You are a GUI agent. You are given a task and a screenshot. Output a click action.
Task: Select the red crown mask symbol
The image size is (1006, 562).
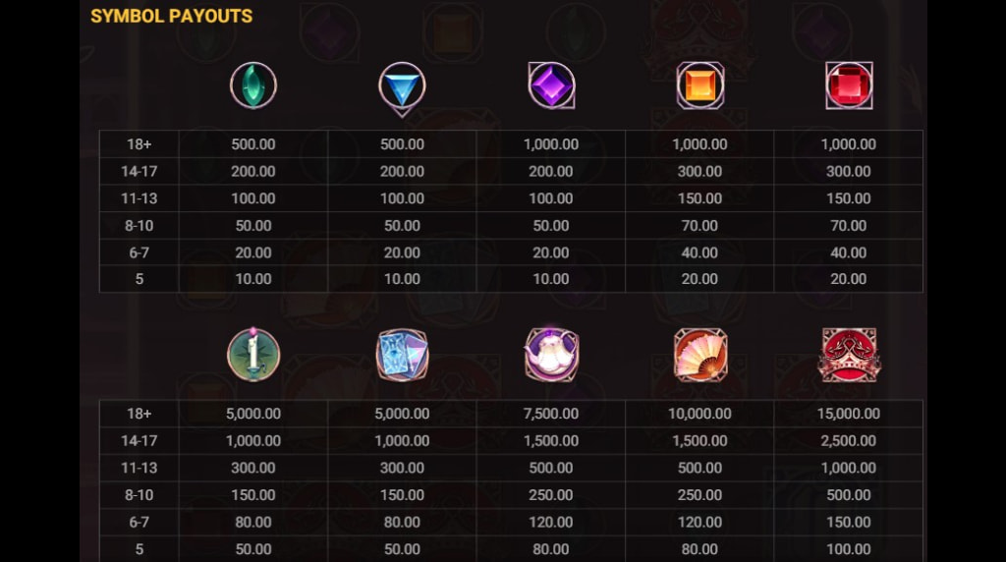coord(849,355)
